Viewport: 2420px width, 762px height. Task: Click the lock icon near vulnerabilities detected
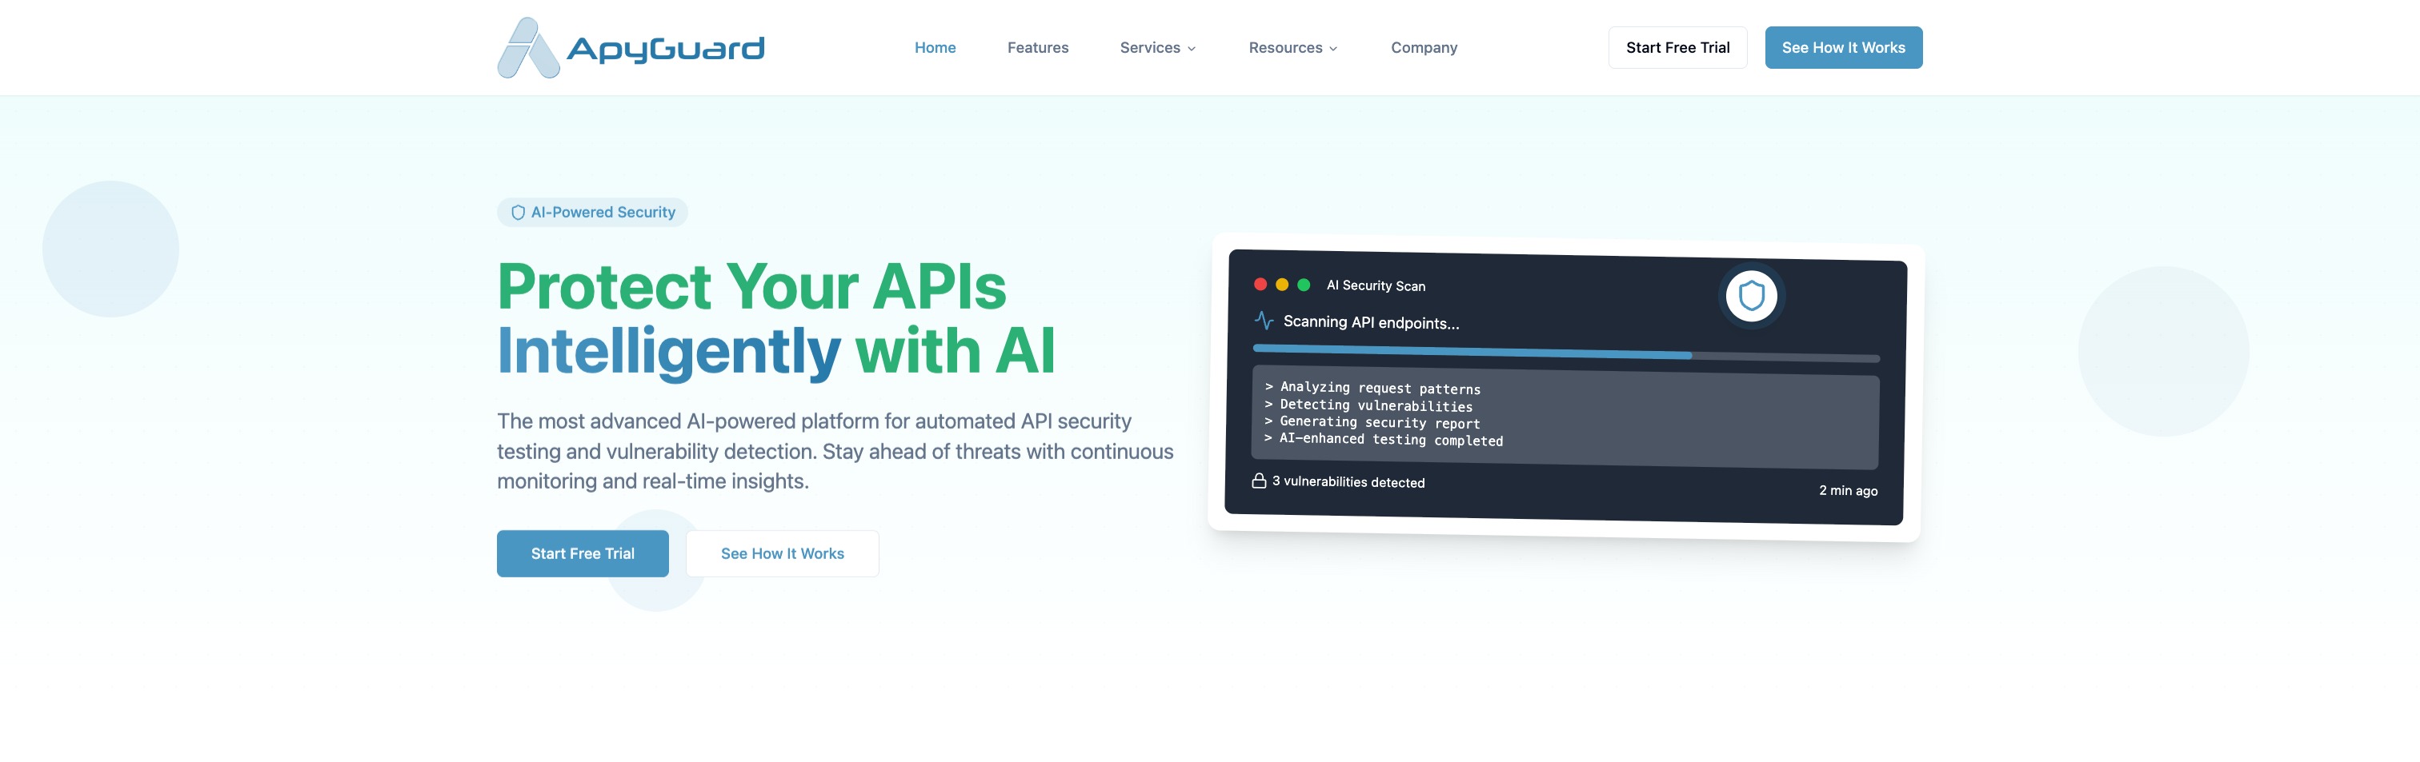coord(1258,481)
